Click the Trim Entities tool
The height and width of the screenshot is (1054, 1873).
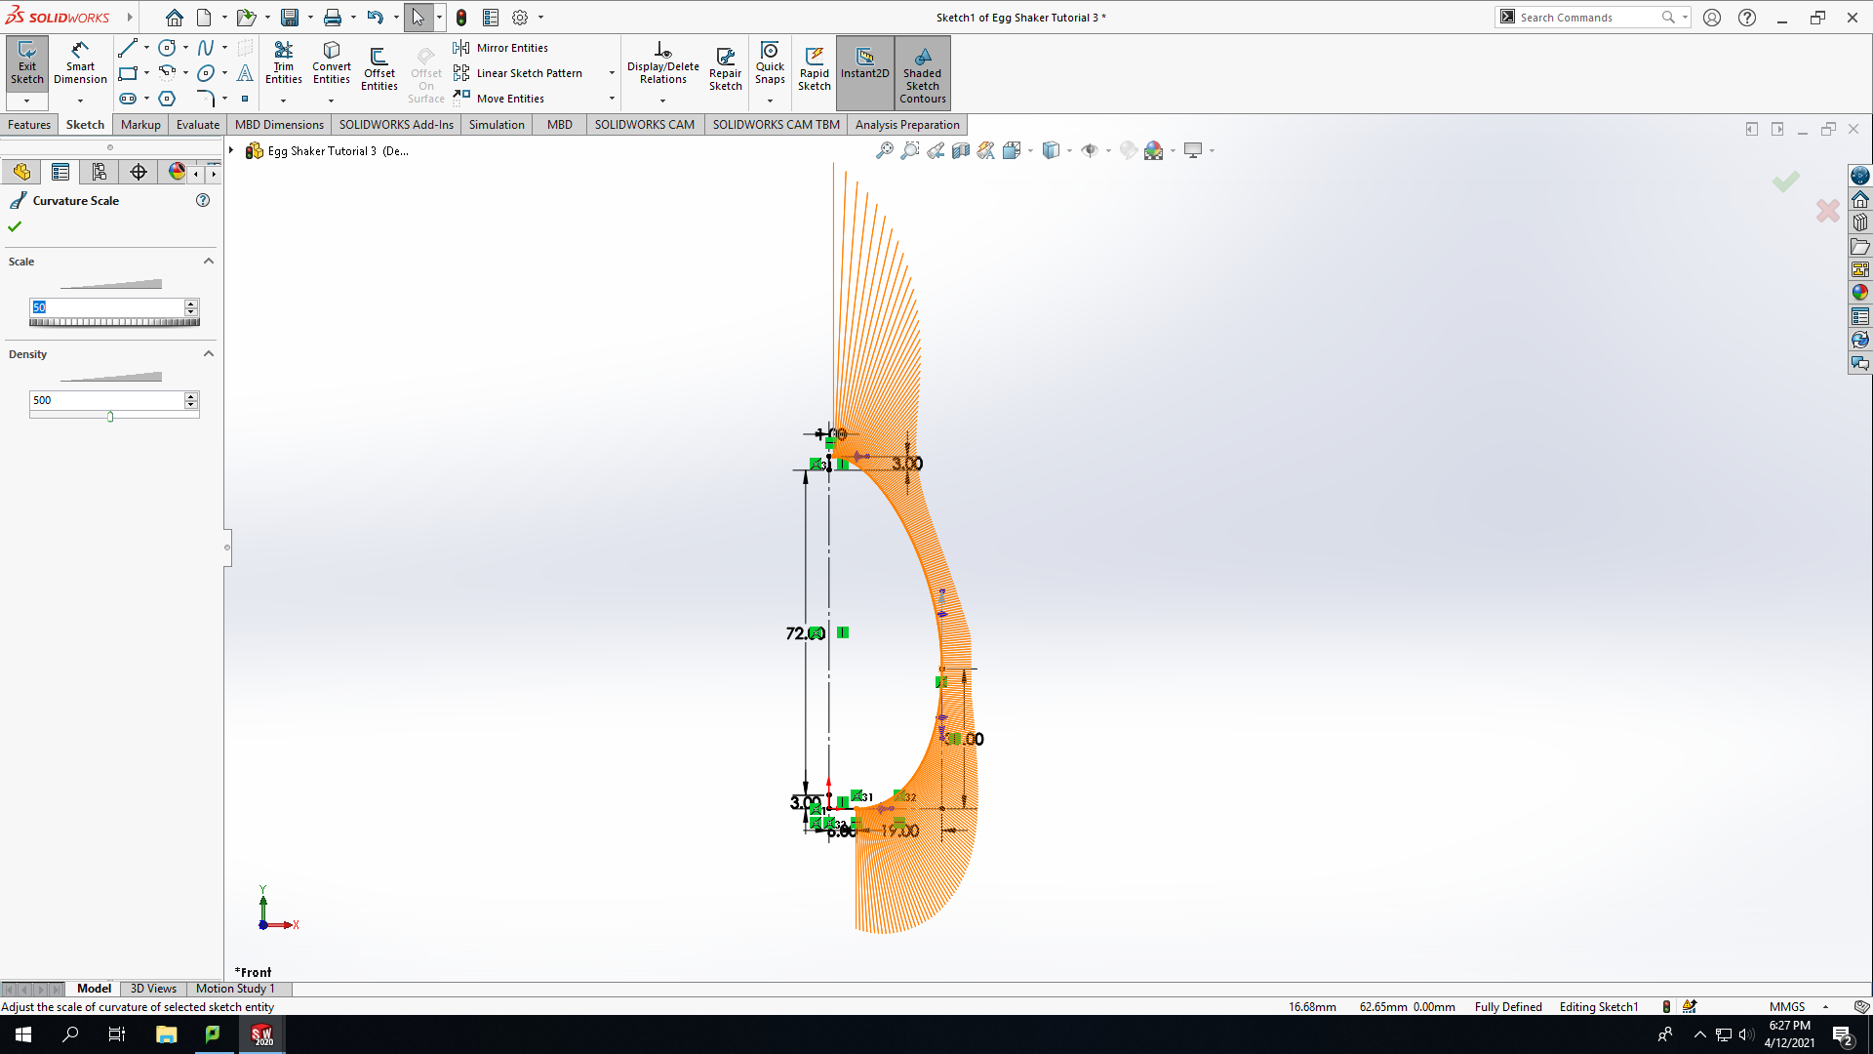pyautogui.click(x=283, y=63)
